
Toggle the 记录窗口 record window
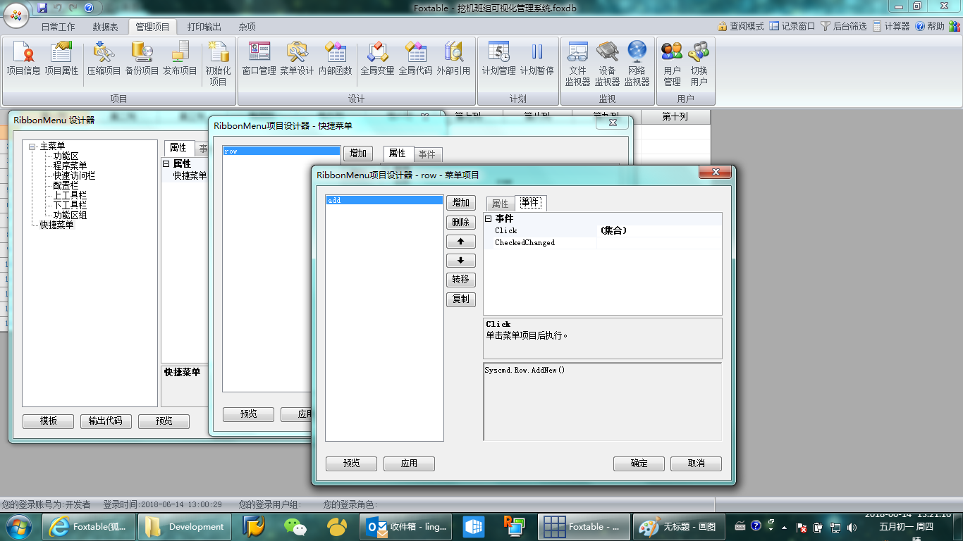click(792, 26)
